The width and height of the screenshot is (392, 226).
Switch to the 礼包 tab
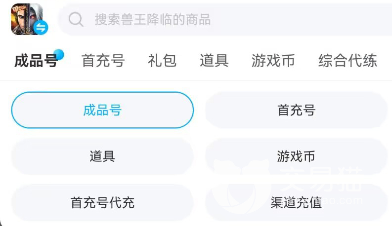162,61
